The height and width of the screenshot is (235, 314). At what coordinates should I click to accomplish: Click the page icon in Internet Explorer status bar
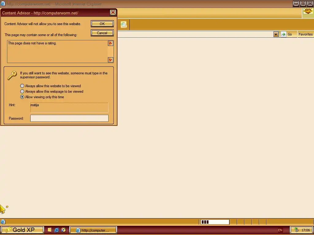pos(3,222)
